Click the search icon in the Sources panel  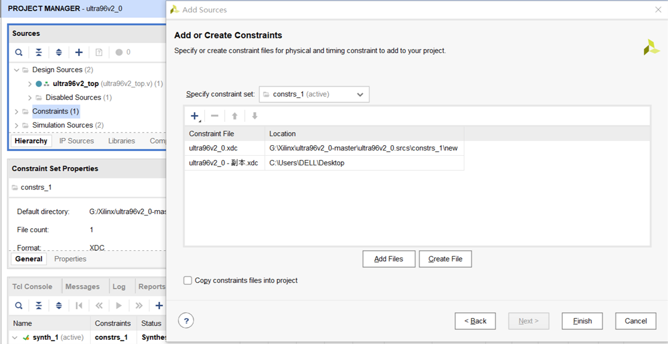19,53
